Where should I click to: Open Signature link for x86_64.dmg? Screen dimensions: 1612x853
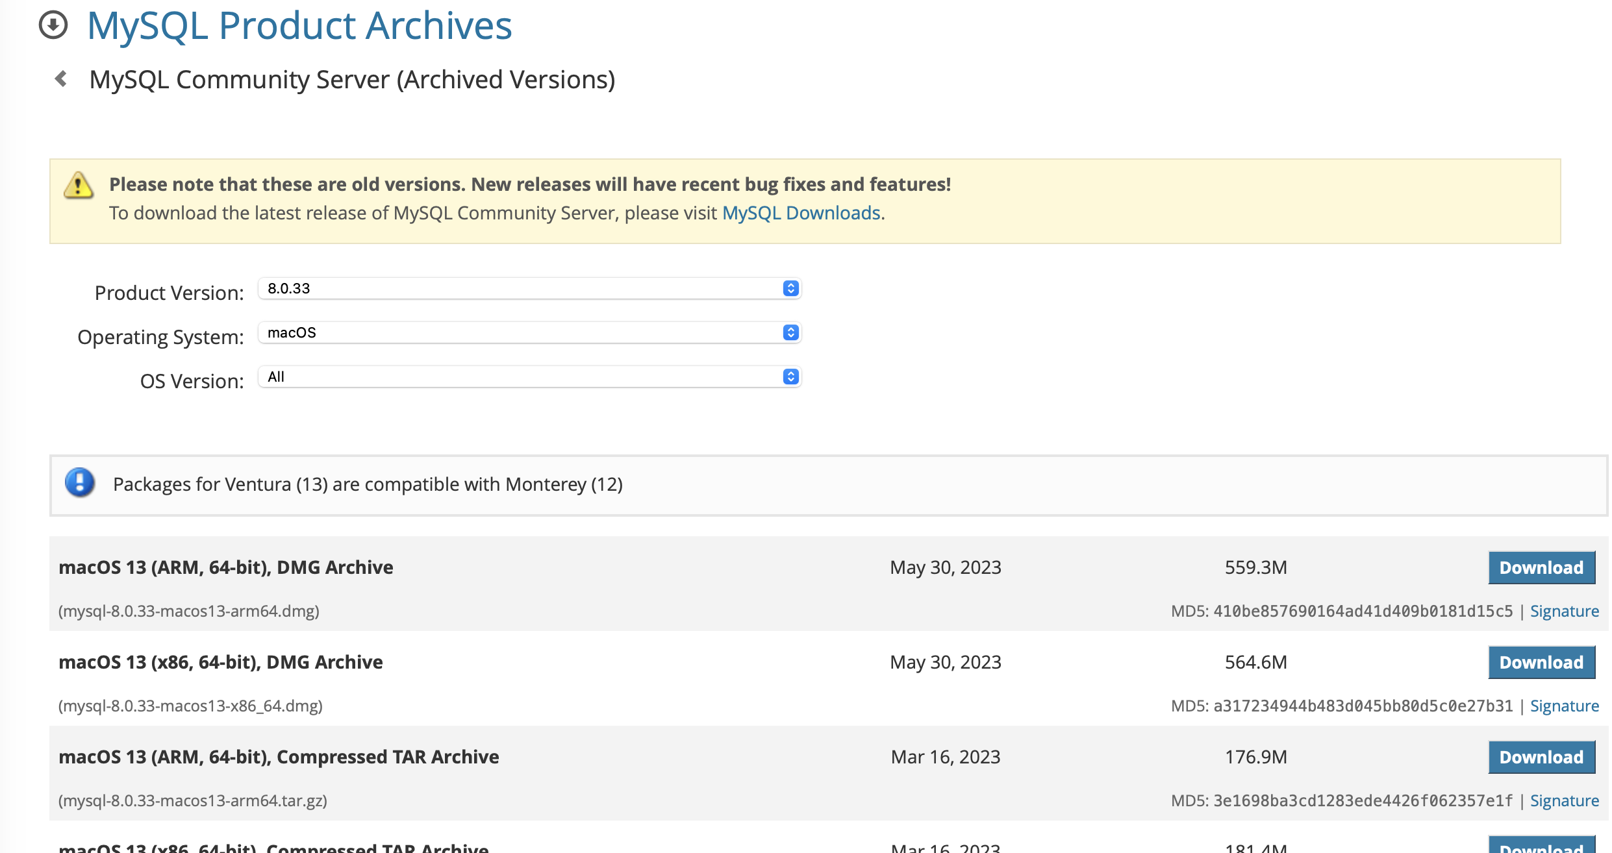click(x=1564, y=706)
